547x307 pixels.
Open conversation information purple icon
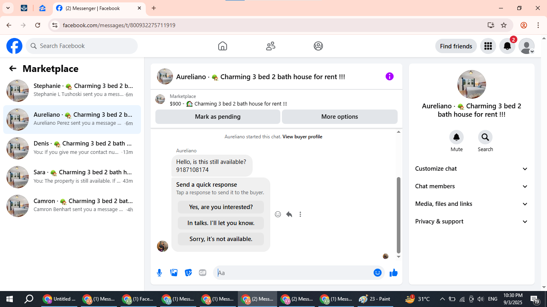(x=390, y=76)
